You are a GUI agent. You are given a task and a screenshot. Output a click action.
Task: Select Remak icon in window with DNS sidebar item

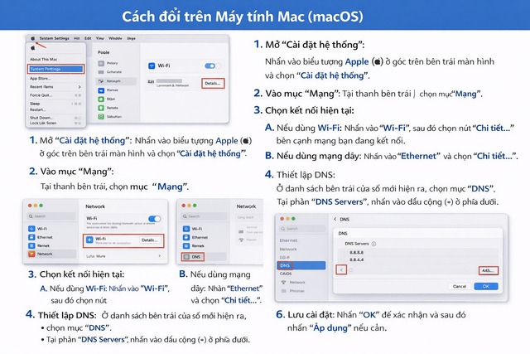(x=186, y=245)
